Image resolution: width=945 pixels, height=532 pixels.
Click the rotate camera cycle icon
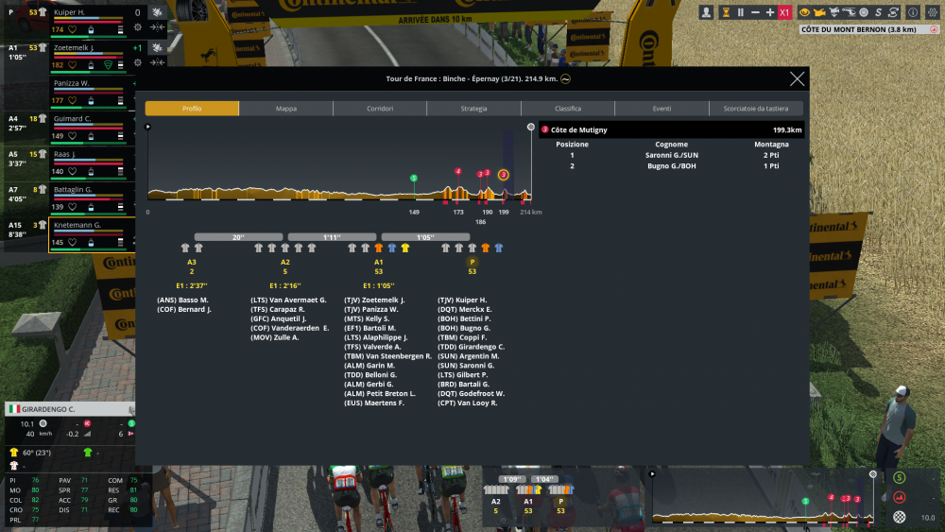point(893,12)
